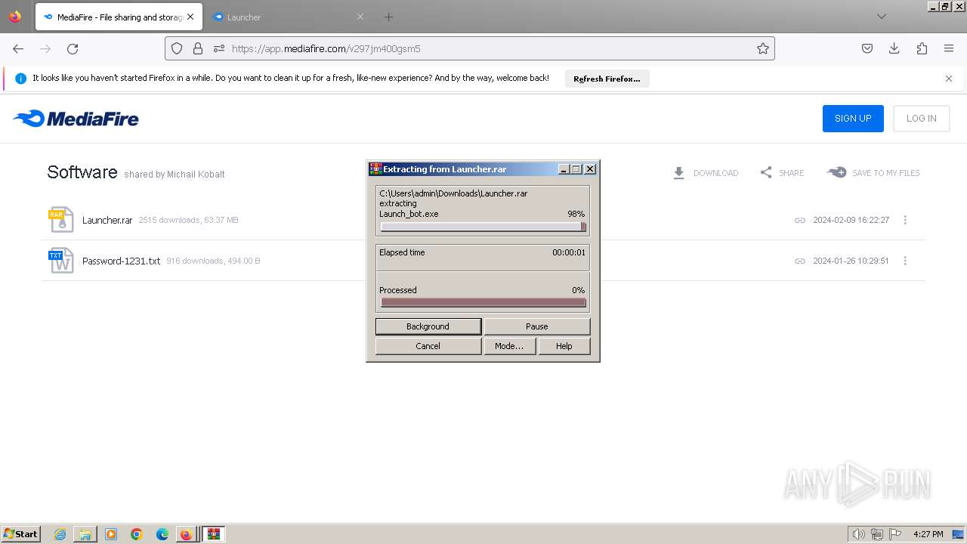Open the shield tracking protection icon
The height and width of the screenshot is (544, 967).
click(x=177, y=48)
